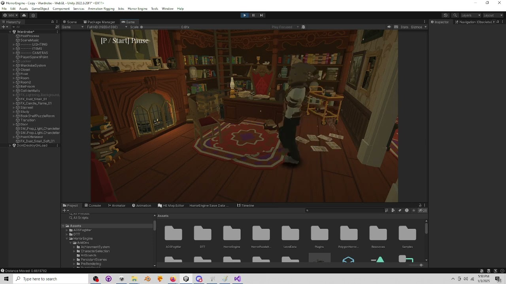This screenshot has width=506, height=284.
Task: Open the Play Focused dropdown
Action: 285,27
